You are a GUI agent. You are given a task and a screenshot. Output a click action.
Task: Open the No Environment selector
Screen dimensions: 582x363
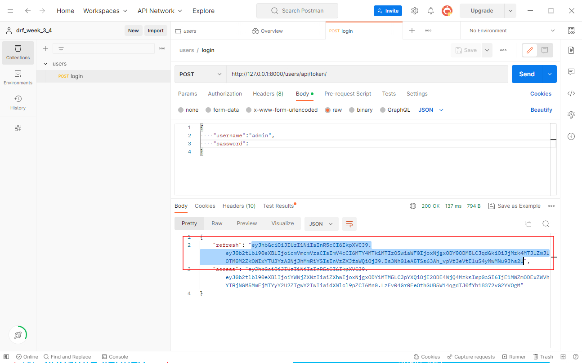(x=512, y=31)
